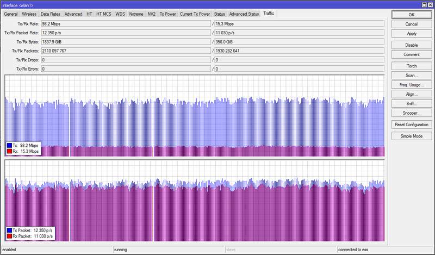Click Tx Packet Rate field 12 350 p/s

[x=126, y=33]
